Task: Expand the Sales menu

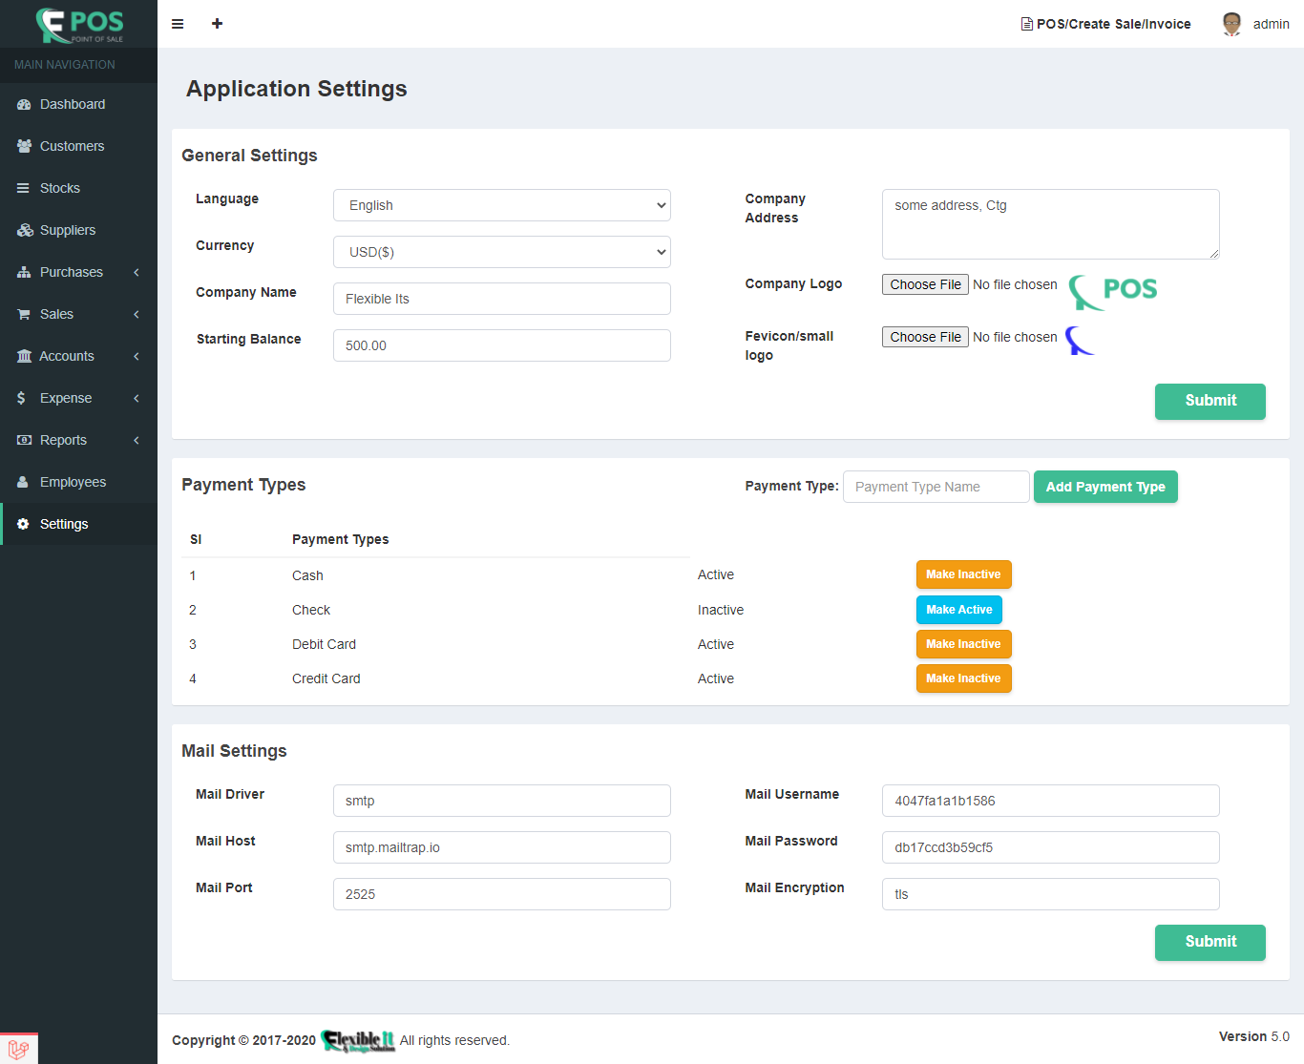Action: tap(57, 314)
